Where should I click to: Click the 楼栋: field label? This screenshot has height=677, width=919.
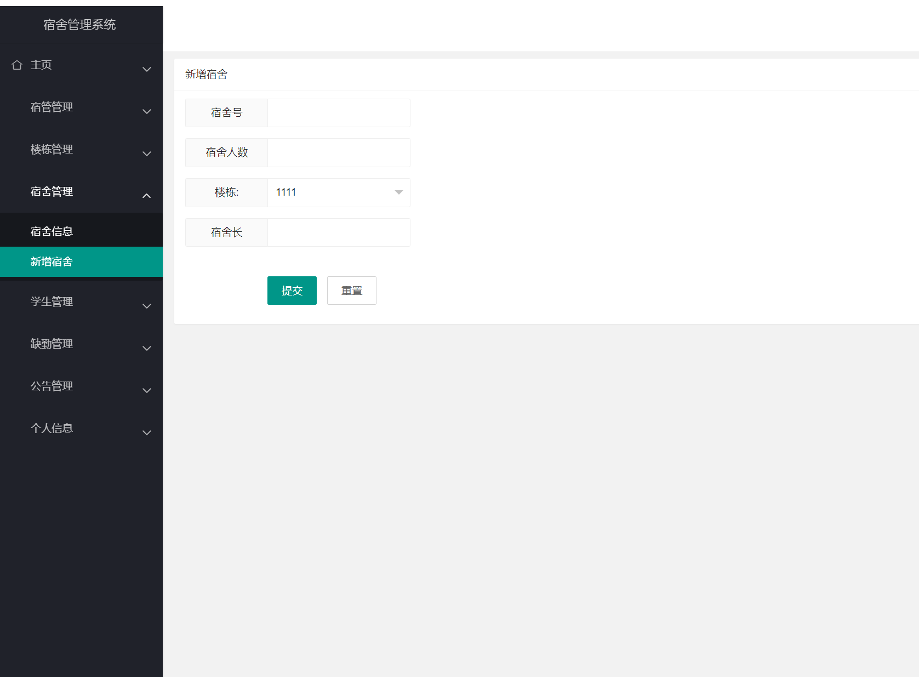pos(227,192)
